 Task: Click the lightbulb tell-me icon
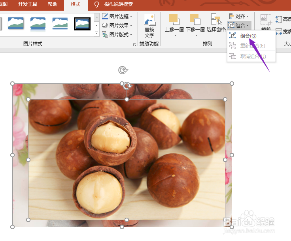click(x=96, y=4)
